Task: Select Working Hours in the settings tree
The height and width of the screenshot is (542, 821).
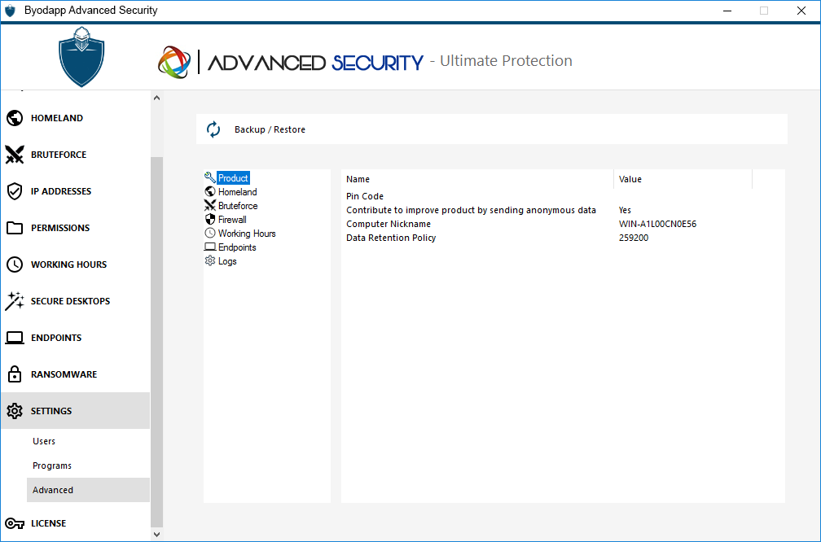Action: tap(247, 234)
